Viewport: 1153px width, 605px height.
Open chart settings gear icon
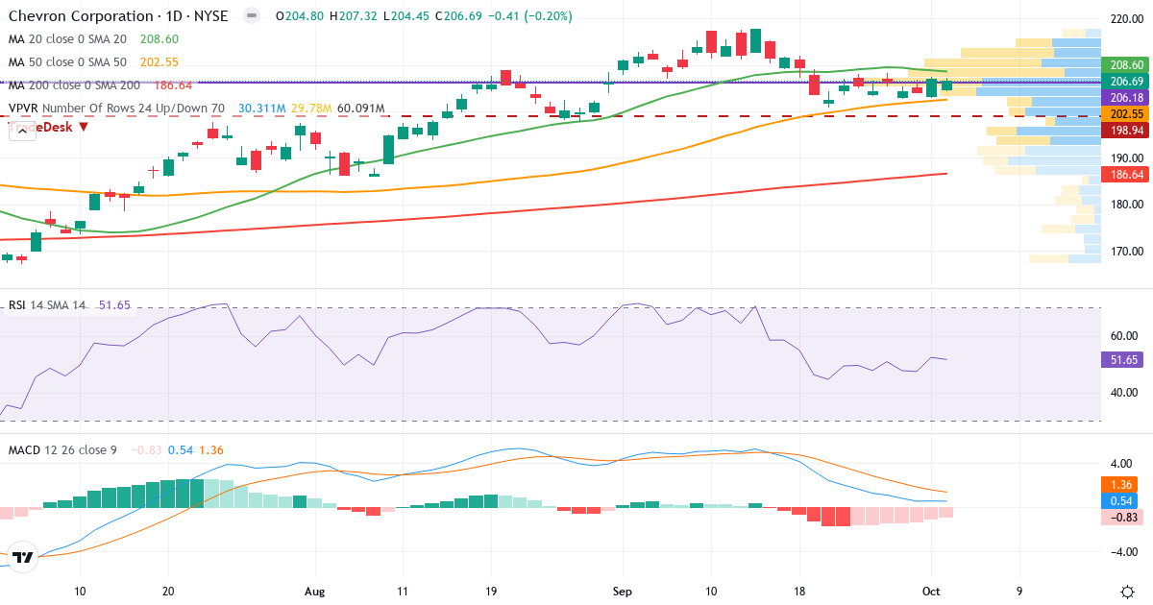tap(1127, 592)
